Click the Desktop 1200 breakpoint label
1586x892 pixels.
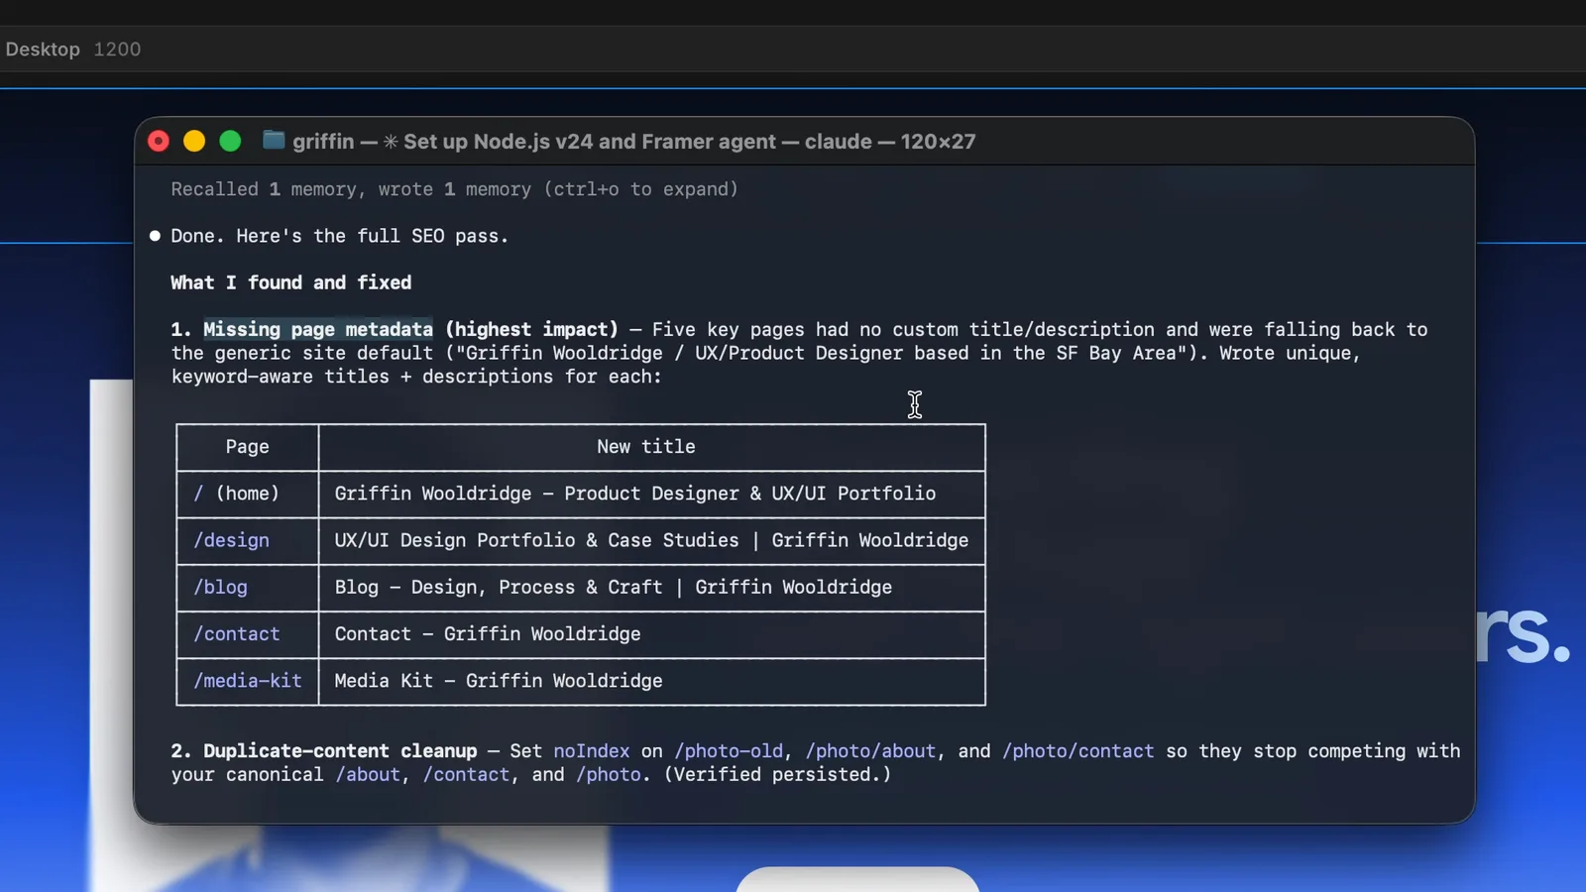[x=73, y=50]
